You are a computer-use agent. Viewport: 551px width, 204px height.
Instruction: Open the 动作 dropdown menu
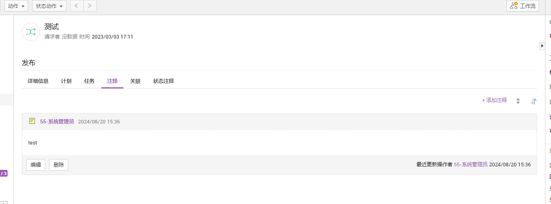click(16, 6)
